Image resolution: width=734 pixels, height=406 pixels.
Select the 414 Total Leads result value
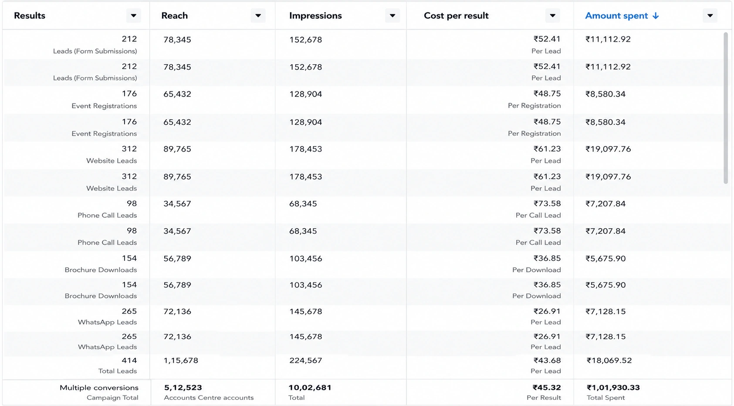point(129,360)
